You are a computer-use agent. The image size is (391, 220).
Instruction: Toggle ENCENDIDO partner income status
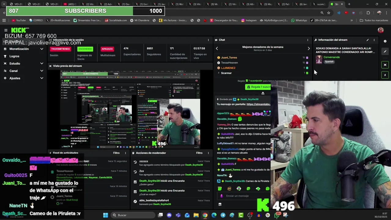[x=85, y=49]
